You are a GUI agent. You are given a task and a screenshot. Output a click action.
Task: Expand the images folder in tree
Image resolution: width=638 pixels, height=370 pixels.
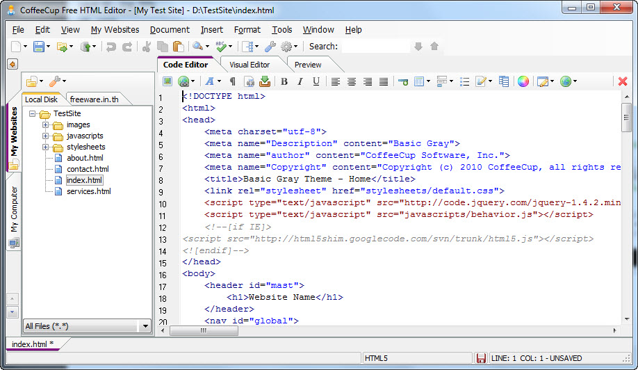point(46,125)
